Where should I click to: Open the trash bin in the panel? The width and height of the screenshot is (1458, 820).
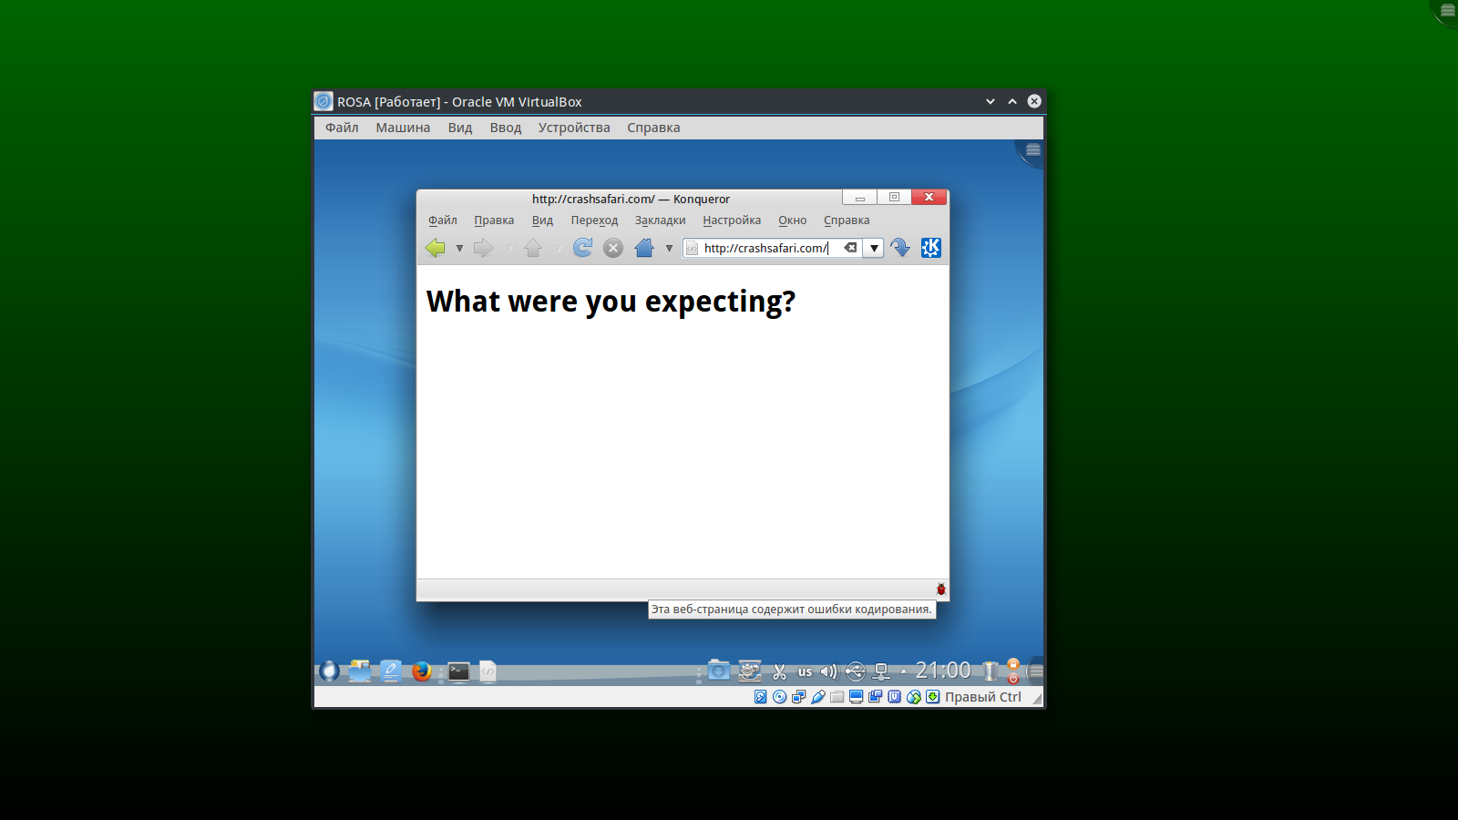991,671
